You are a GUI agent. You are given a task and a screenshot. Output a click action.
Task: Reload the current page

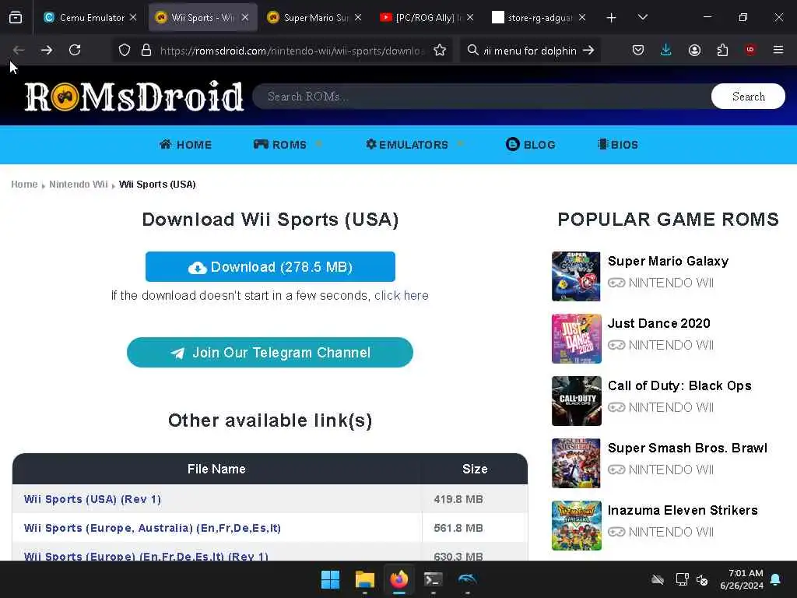[x=75, y=50]
